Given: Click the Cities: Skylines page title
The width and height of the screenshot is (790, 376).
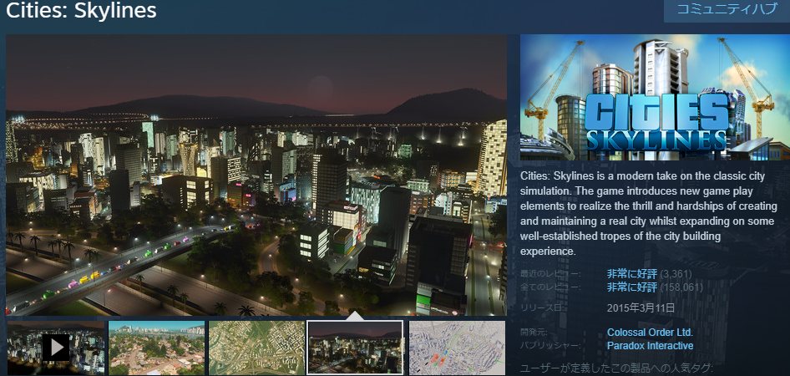Looking at the screenshot, I should coord(81,11).
